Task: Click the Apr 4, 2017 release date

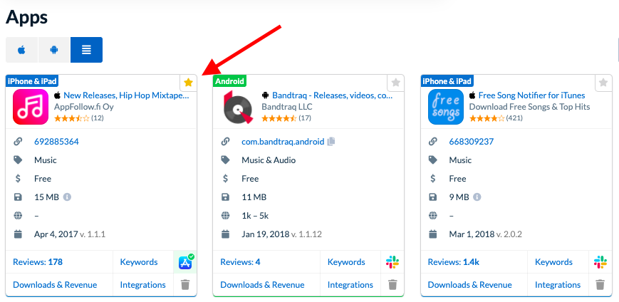Action: (x=56, y=234)
